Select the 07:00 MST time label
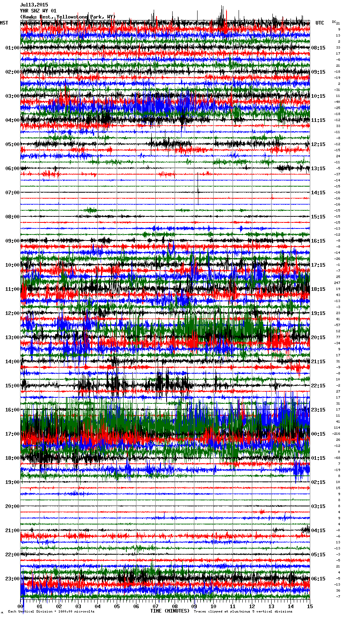Screen dimensions: 342x617 (12, 193)
